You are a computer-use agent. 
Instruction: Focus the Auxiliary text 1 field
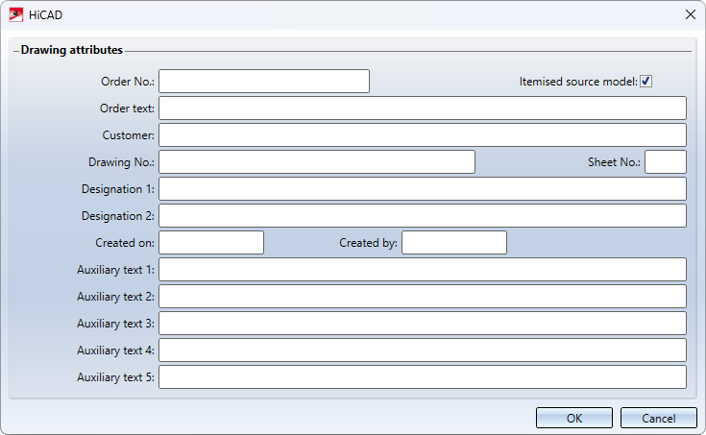click(x=423, y=269)
